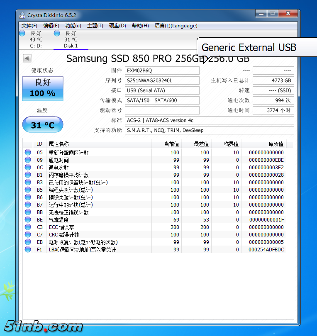Select the ECC 错误率 attribute row
The width and height of the screenshot is (317, 336).
[100, 227]
